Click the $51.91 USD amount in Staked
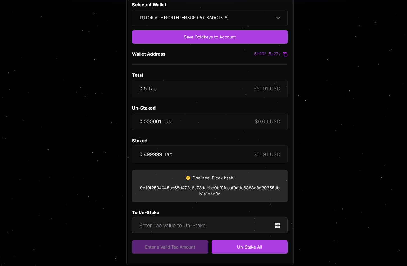407x266 pixels. point(267,154)
